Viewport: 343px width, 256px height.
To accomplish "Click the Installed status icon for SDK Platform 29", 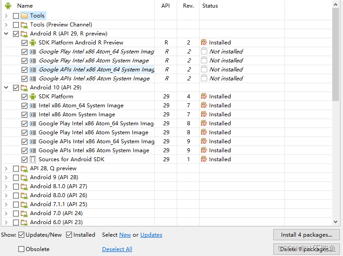I will (x=204, y=97).
